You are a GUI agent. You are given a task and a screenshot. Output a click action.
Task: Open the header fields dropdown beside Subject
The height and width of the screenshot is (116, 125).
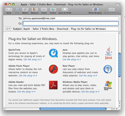click(x=8, y=28)
